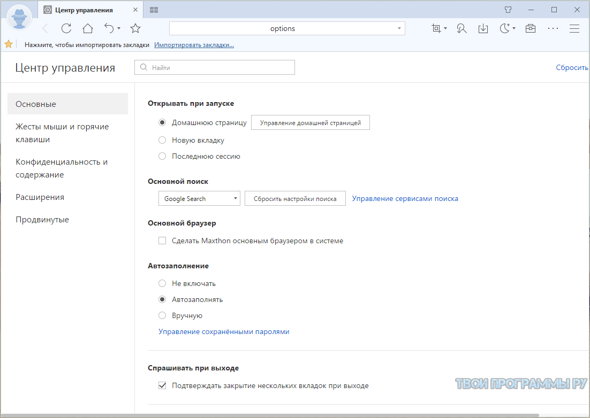Viewport: 590px width, 418px height.
Task: Open the screen capture snap tool
Action: coord(436,28)
